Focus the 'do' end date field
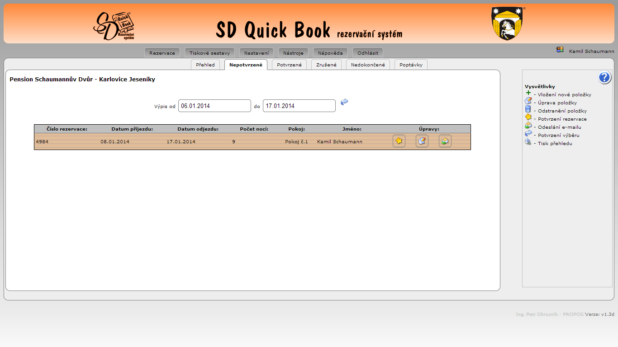618x347 pixels. click(x=299, y=106)
